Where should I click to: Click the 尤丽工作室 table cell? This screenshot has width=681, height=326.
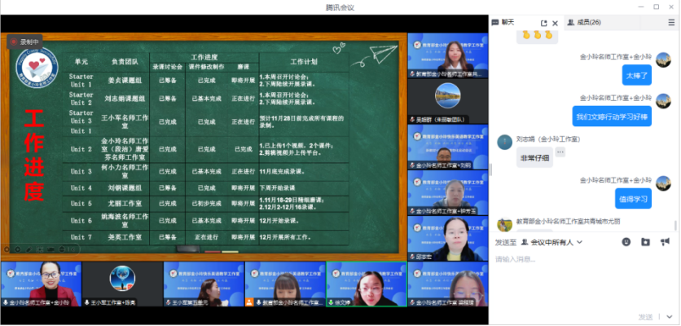125,204
